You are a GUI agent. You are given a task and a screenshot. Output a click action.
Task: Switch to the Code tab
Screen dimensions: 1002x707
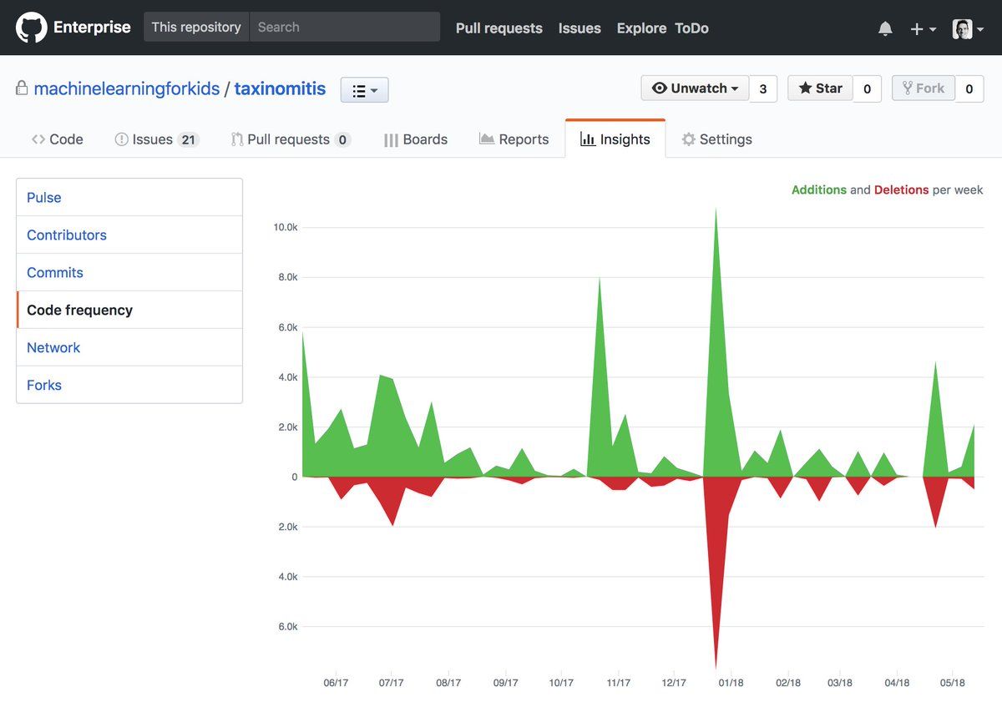click(x=58, y=139)
